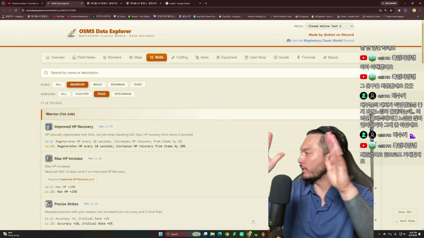Image resolution: width=424 pixels, height=238 pixels.
Task: Expand the taskbar hidden icons chevron
Action: [380, 234]
